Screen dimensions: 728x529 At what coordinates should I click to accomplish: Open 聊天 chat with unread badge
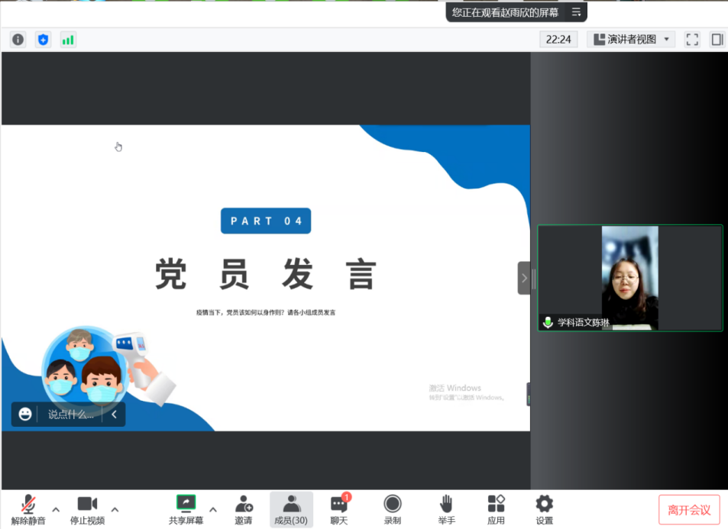click(x=338, y=509)
